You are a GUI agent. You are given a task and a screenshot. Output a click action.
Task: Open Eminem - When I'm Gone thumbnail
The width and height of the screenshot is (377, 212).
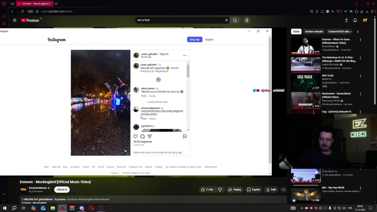[x=306, y=46]
